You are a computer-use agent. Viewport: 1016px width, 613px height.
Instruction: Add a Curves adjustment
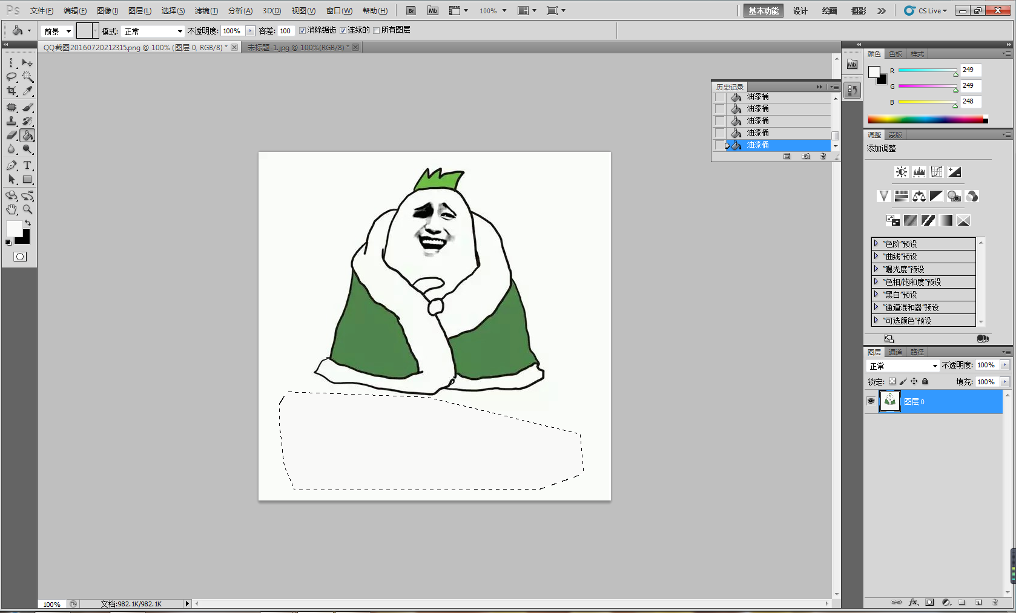point(937,172)
